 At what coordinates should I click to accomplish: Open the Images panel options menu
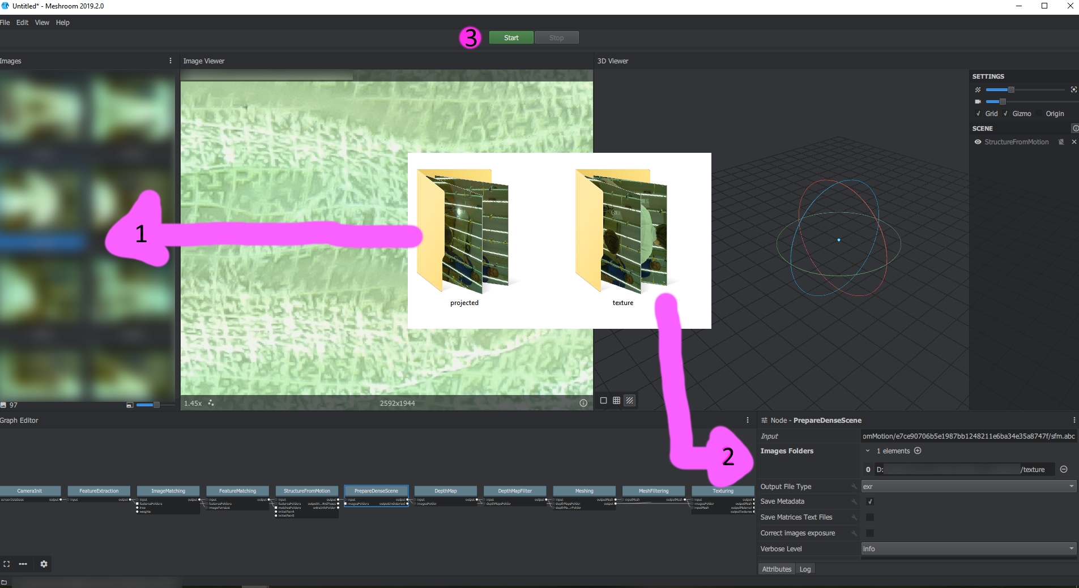click(x=170, y=61)
